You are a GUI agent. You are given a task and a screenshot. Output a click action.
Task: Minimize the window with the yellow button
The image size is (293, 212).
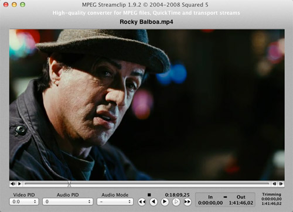[x=14, y=5]
